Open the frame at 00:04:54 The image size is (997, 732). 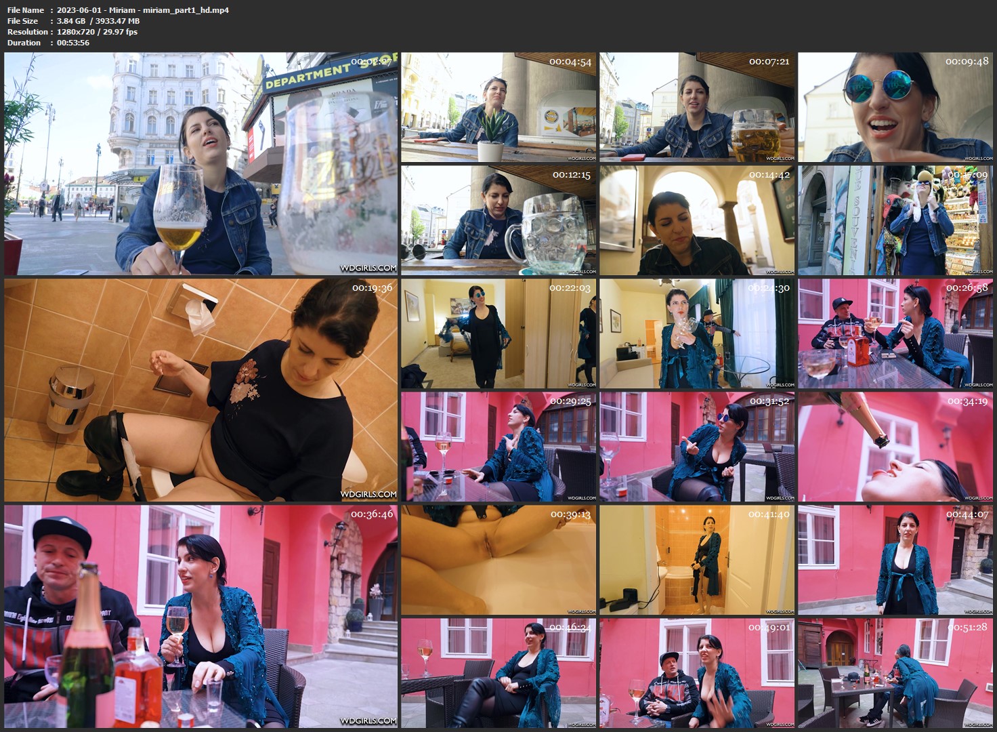click(x=498, y=107)
